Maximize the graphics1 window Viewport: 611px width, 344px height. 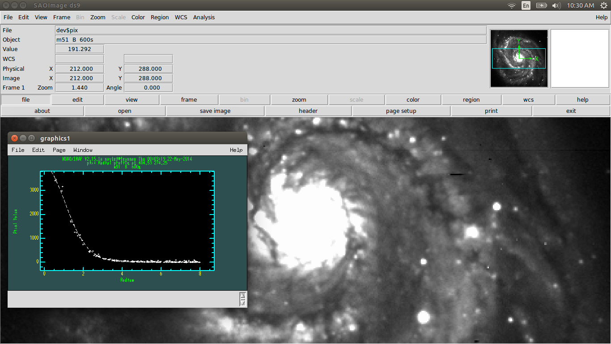click(31, 138)
